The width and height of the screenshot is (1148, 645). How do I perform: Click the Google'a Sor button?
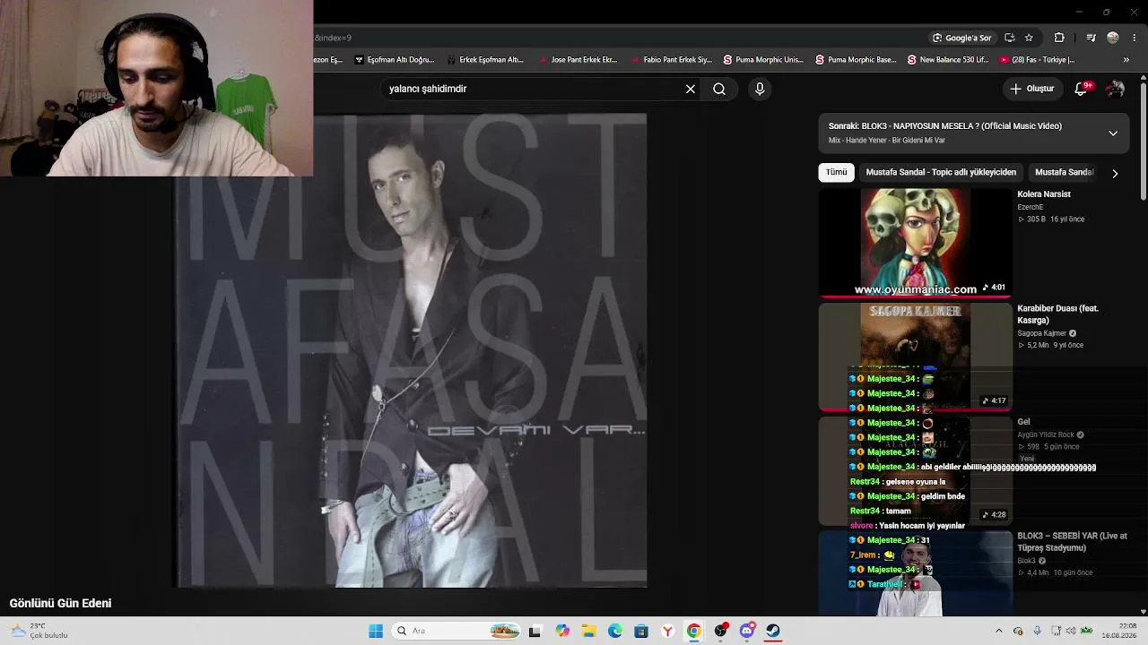coord(962,38)
